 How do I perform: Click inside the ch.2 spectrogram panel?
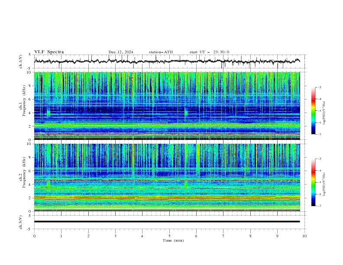[167, 178]
